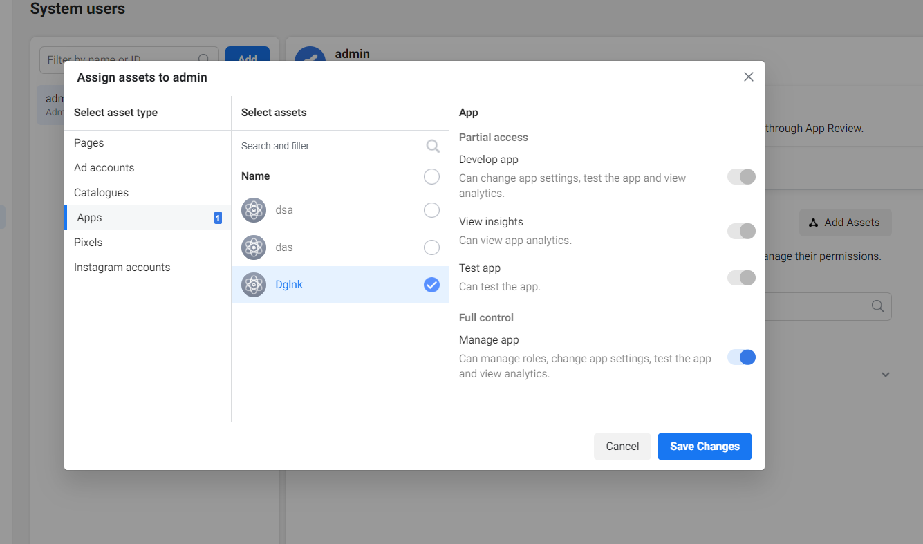Click the Cancel button
Viewport: 923px width, 544px height.
pos(622,447)
